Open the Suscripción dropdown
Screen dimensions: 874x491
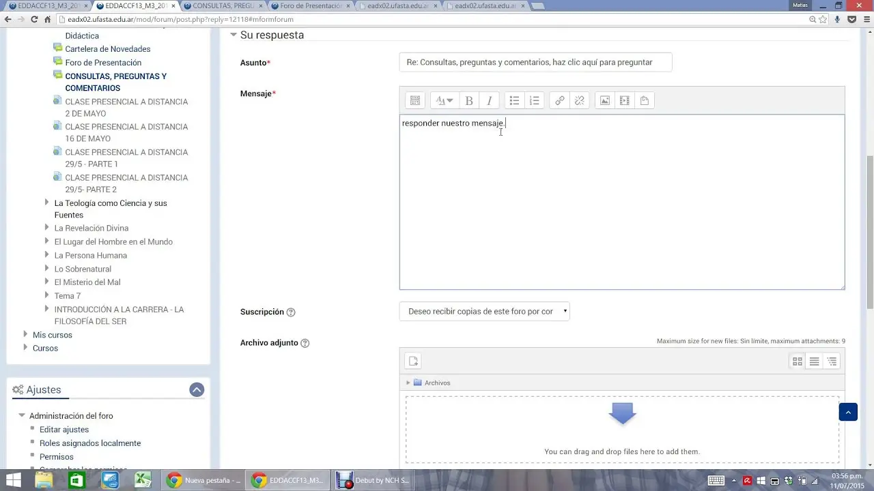point(484,312)
